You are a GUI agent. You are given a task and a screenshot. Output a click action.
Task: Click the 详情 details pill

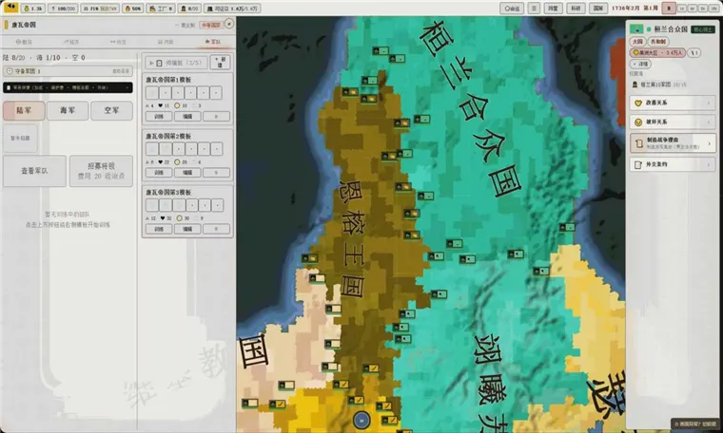[x=640, y=64]
